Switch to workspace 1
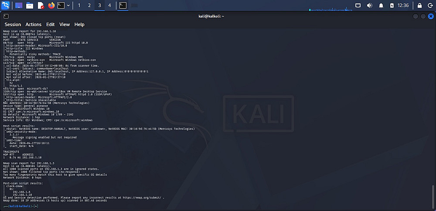The image size is (436, 211). click(x=79, y=5)
